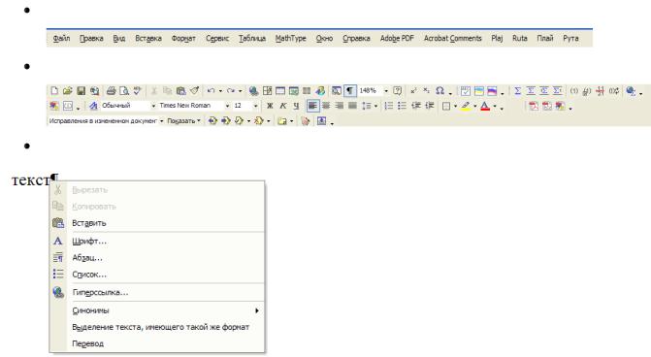Viewport: 651px width, 357px height.
Task: Choose Список... in the context menu
Action: [157, 275]
